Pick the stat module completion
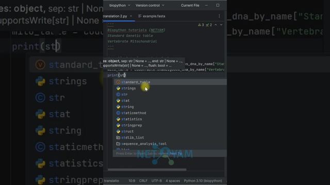This screenshot has width=330, height=185. tap(170, 101)
